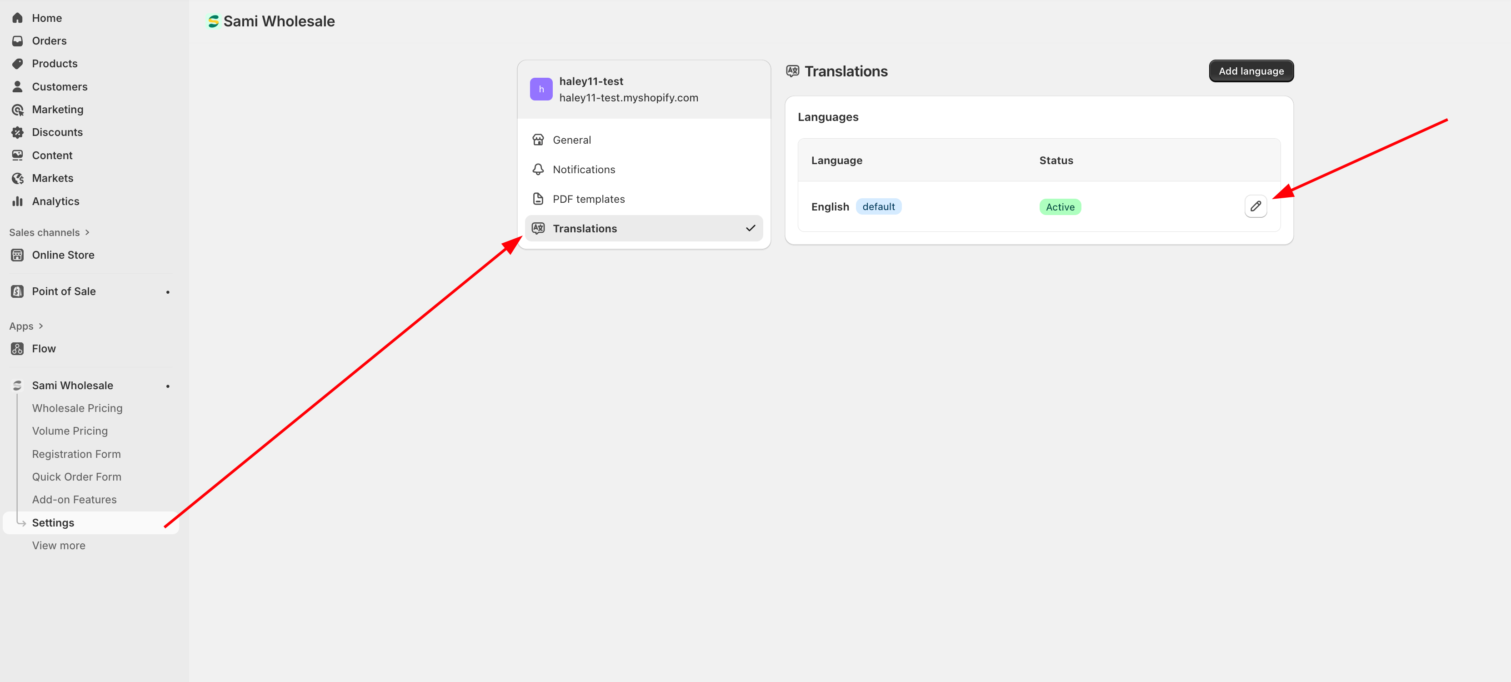The image size is (1511, 682).
Task: Click the Point of Sale bag icon
Action: pos(18,292)
